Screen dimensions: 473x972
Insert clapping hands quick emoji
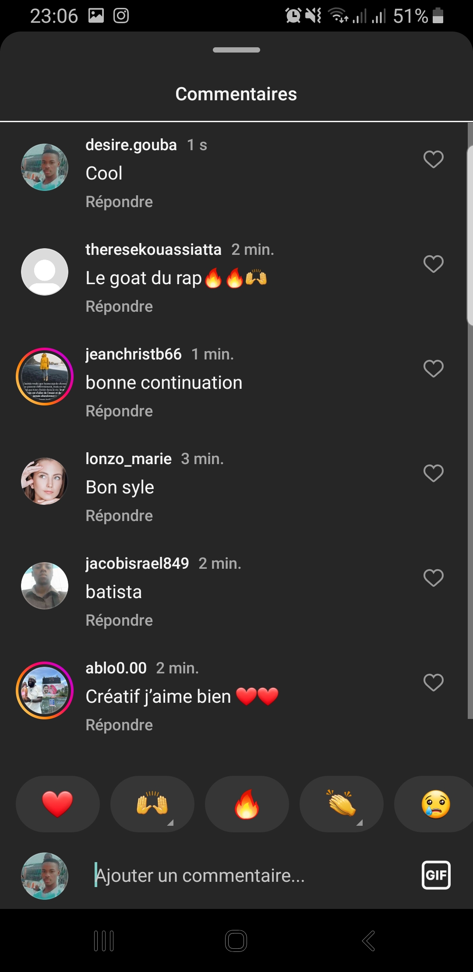(x=341, y=804)
